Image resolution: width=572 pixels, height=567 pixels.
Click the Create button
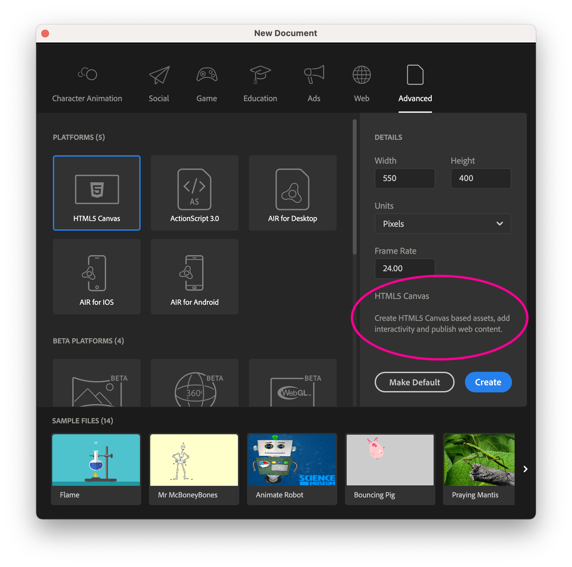[488, 382]
